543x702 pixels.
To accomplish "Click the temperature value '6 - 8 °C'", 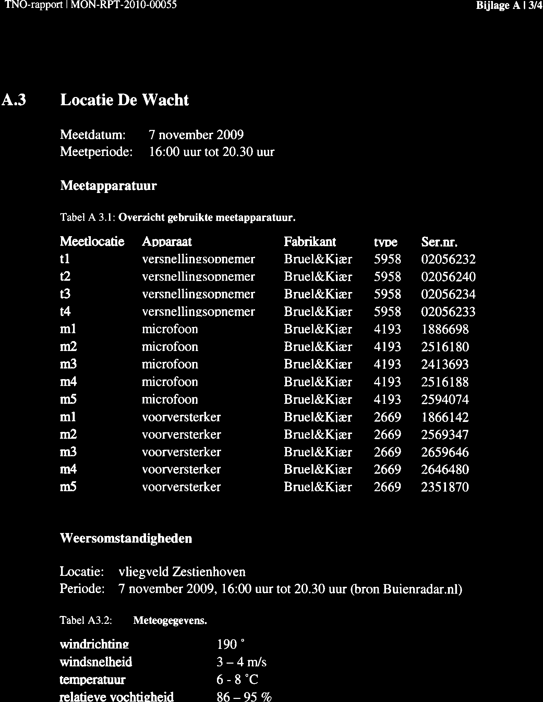I will [237, 680].
